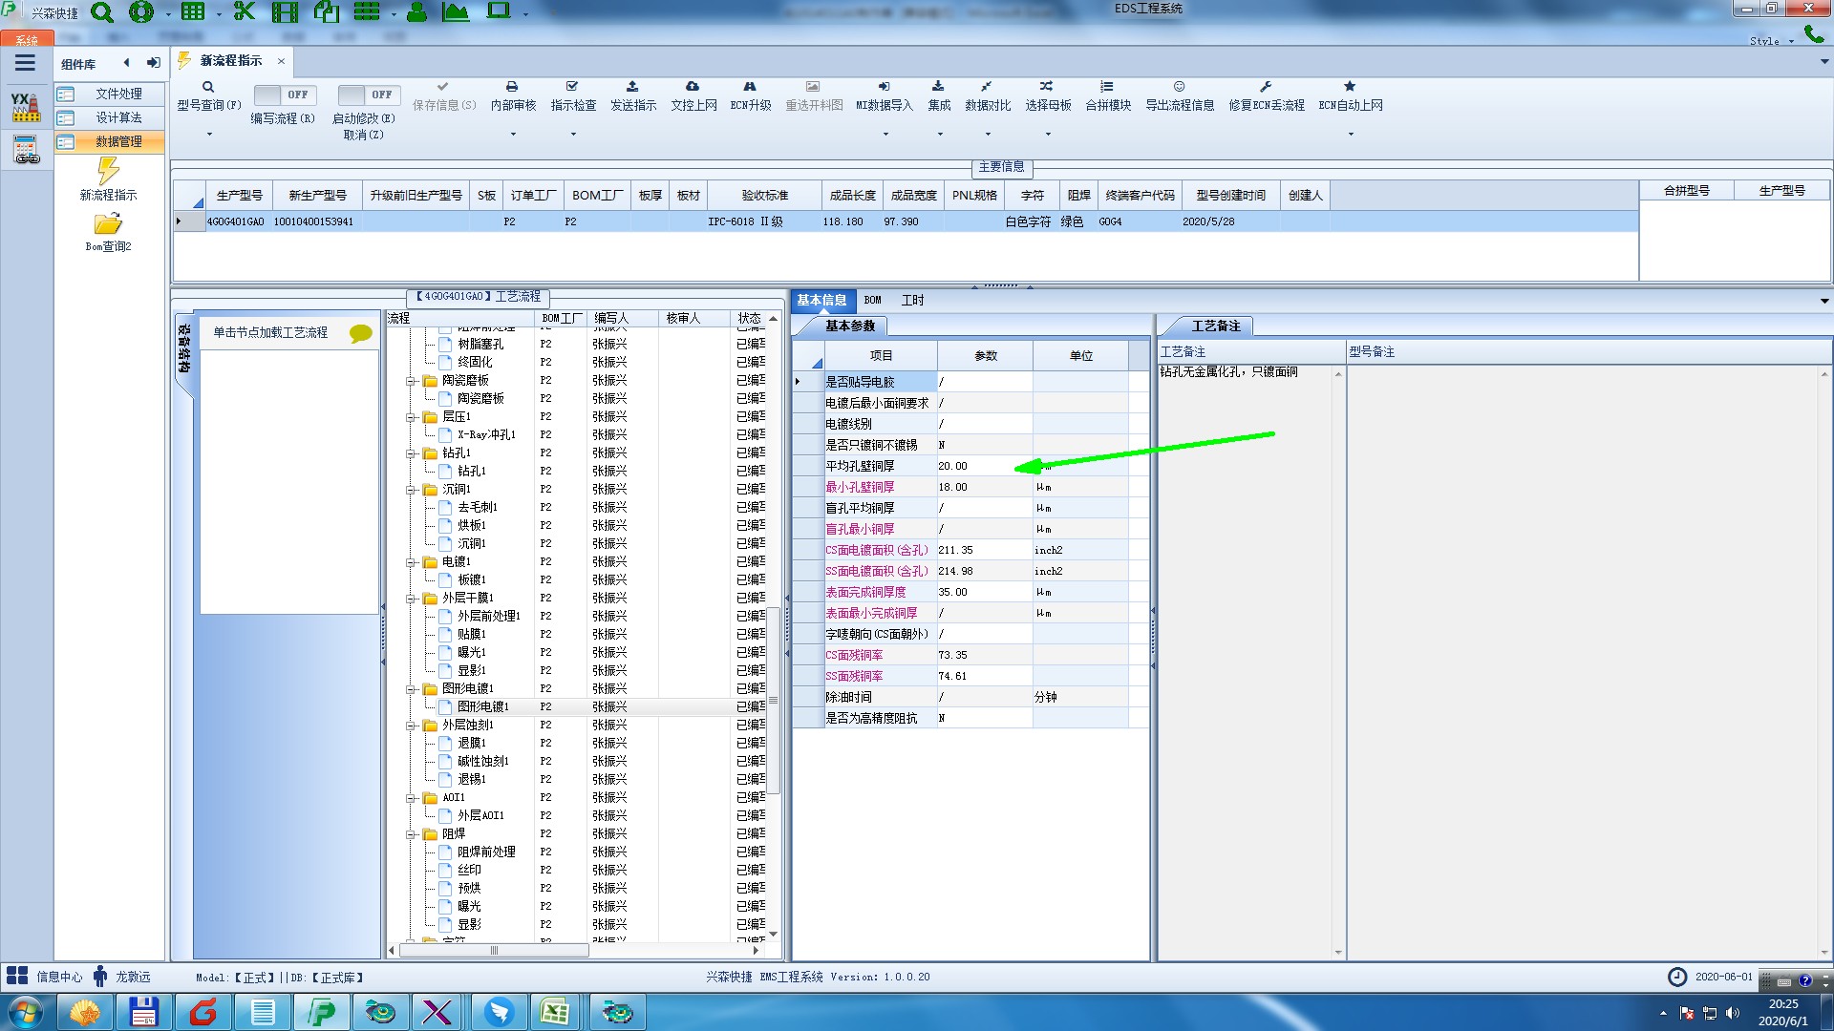The height and width of the screenshot is (1031, 1834).
Task: Toggle the 编写流程 OFF switch
Action: [x=283, y=95]
